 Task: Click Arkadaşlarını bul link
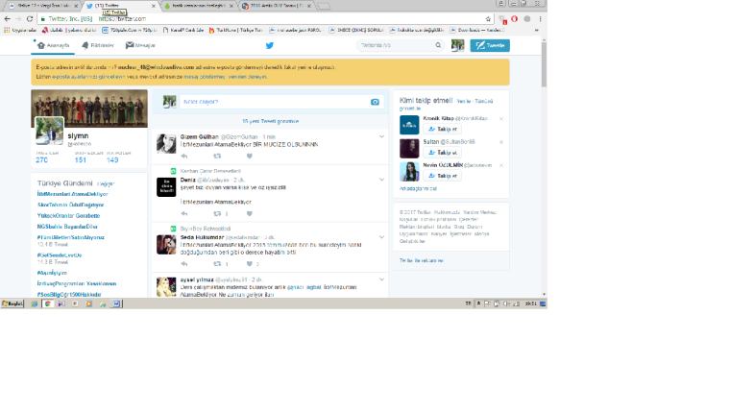tap(418, 189)
